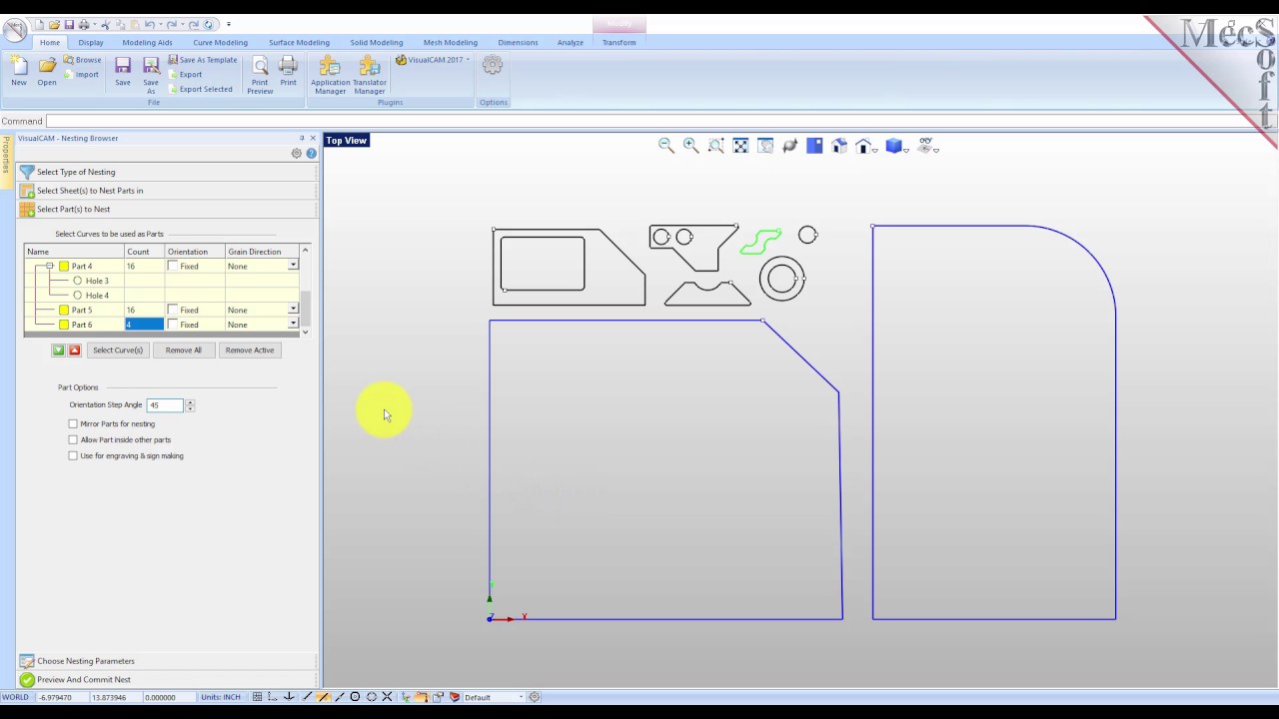This screenshot has width=1279, height=719.
Task: Open Grain Direction dropdown for Part 6
Action: (x=293, y=325)
